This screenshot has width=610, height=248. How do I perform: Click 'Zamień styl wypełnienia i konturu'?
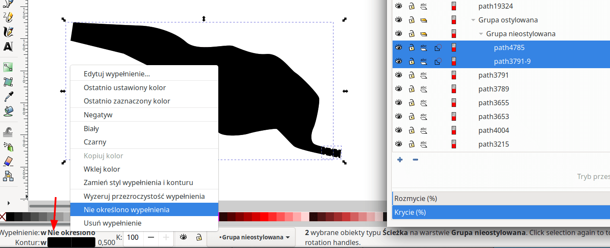point(138,182)
